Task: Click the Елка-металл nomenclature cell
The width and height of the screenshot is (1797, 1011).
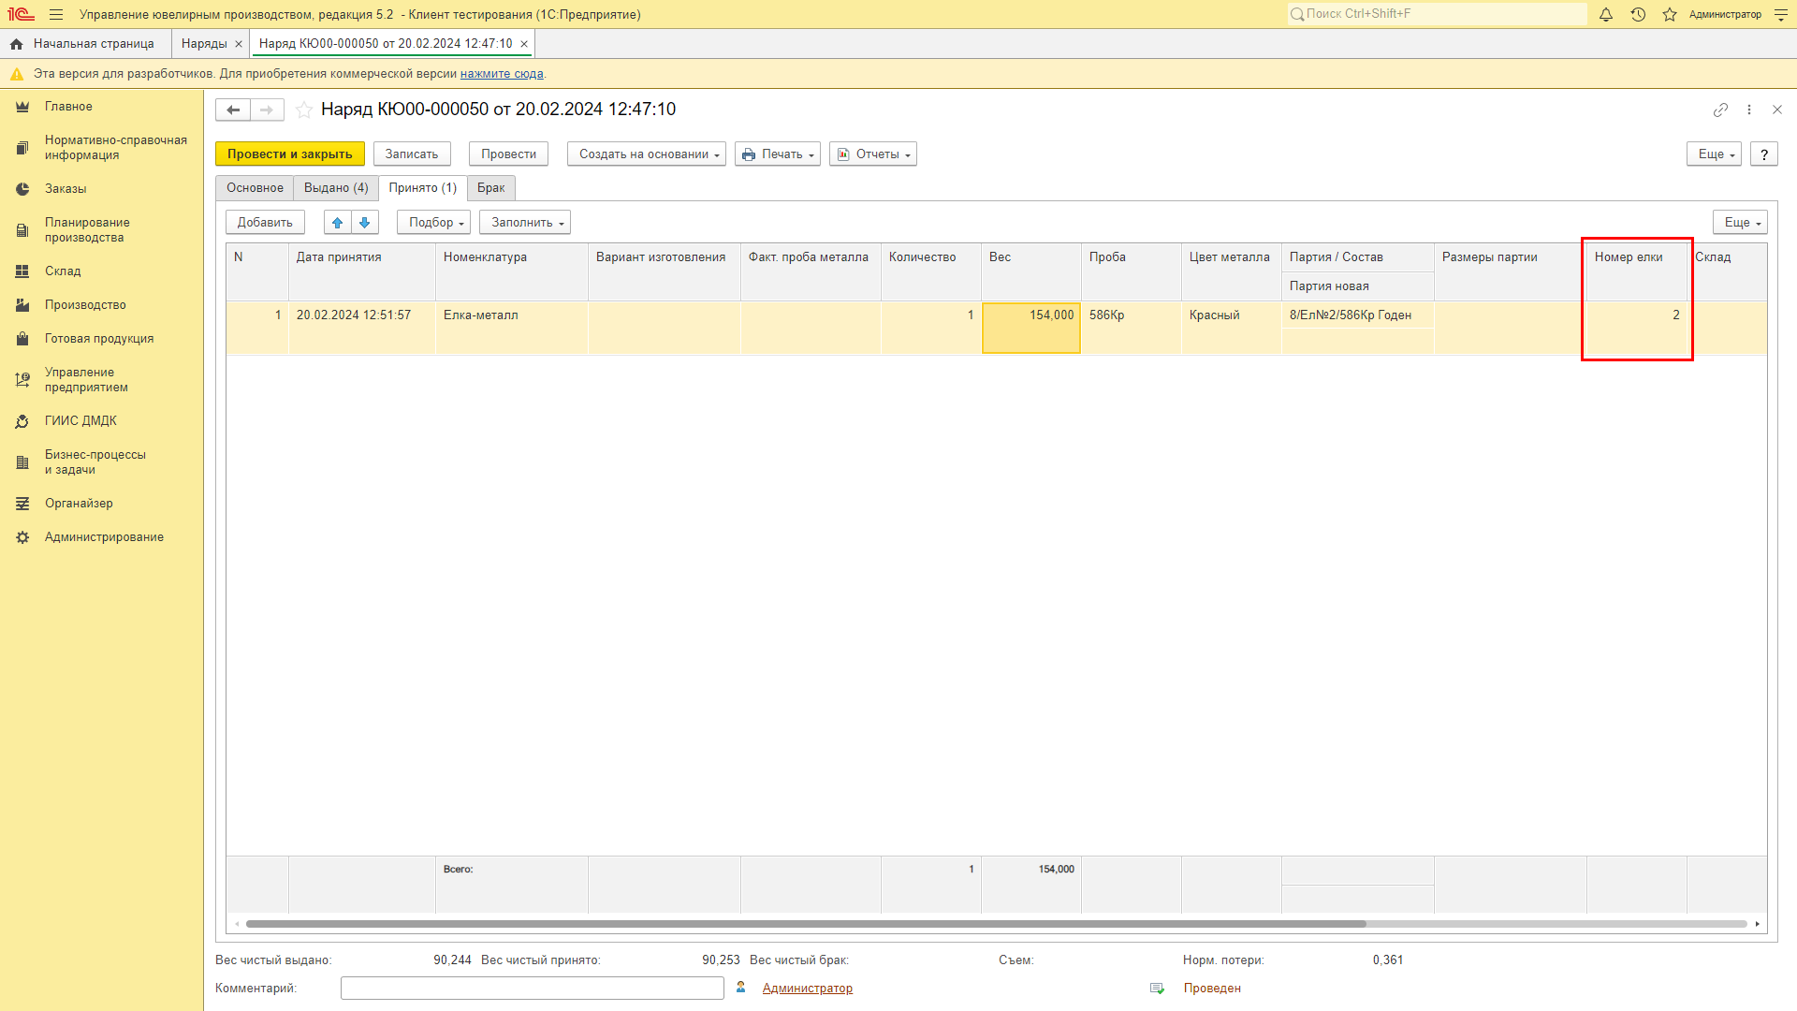Action: click(x=512, y=328)
